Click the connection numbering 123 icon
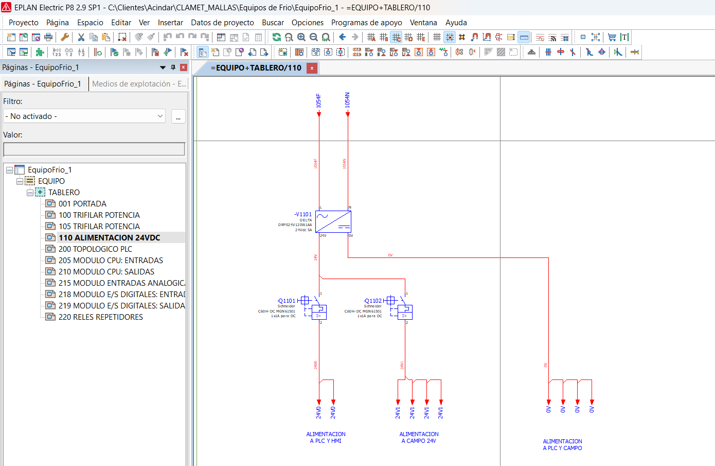 (x=57, y=52)
